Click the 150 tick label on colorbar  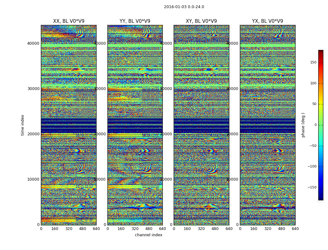(313, 62)
